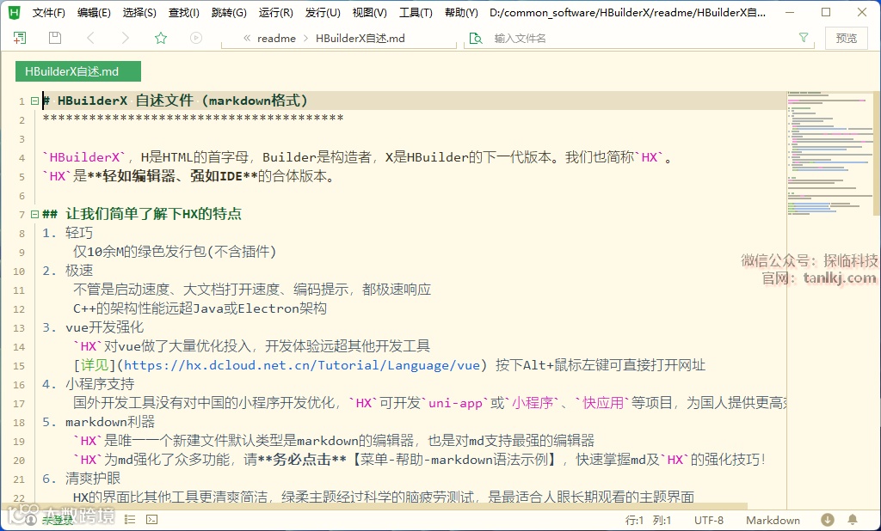This screenshot has width=881, height=531.
Task: Click the readme breadcrumb folder
Action: 276,38
